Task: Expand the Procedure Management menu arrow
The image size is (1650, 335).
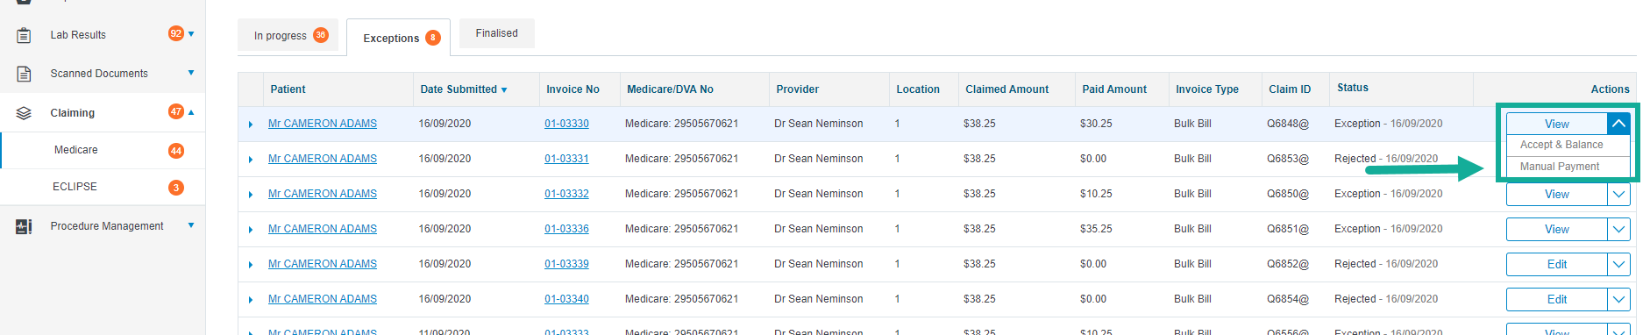Action: point(191,225)
